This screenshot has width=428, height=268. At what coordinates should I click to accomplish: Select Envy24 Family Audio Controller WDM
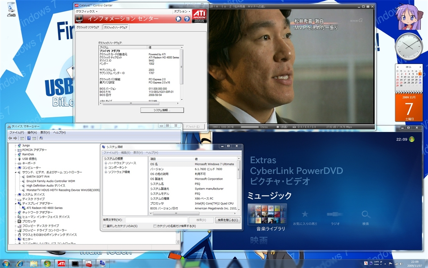pos(51,181)
